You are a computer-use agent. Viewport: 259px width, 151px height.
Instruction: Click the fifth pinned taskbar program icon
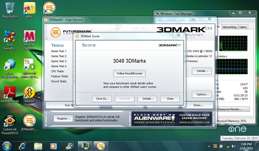pyautogui.click(x=69, y=146)
